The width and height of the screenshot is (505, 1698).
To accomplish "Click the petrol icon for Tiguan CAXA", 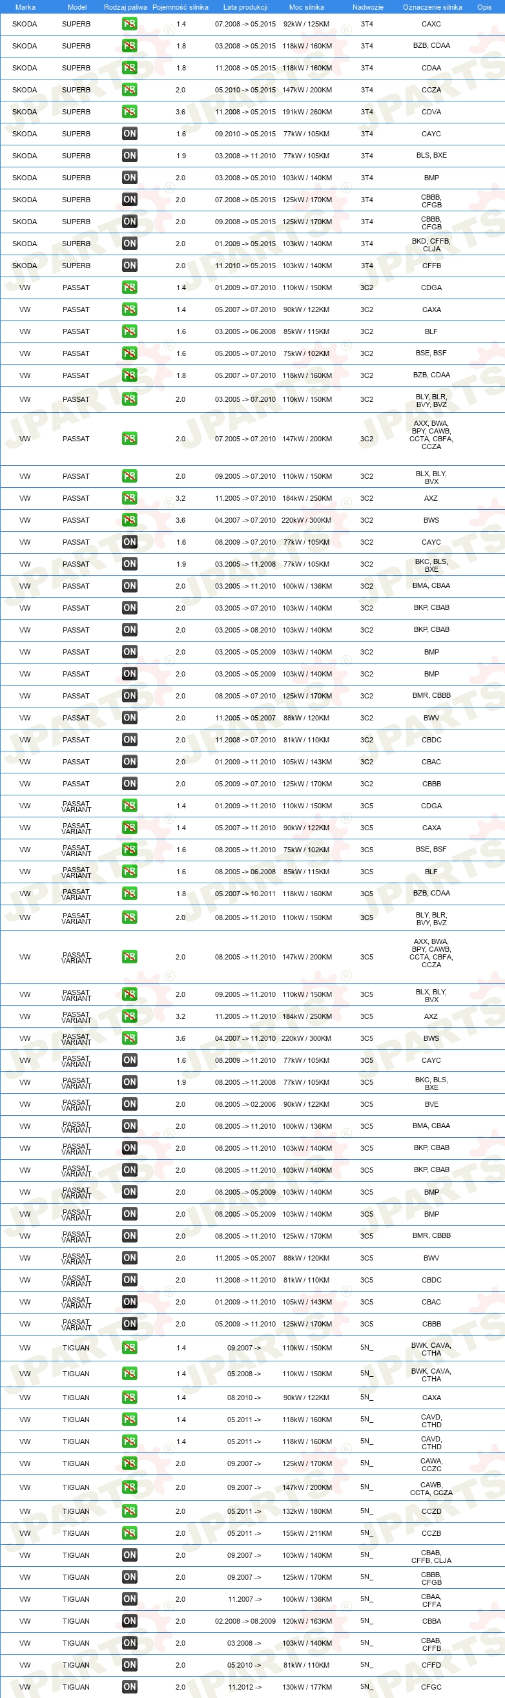I will [x=130, y=1398].
